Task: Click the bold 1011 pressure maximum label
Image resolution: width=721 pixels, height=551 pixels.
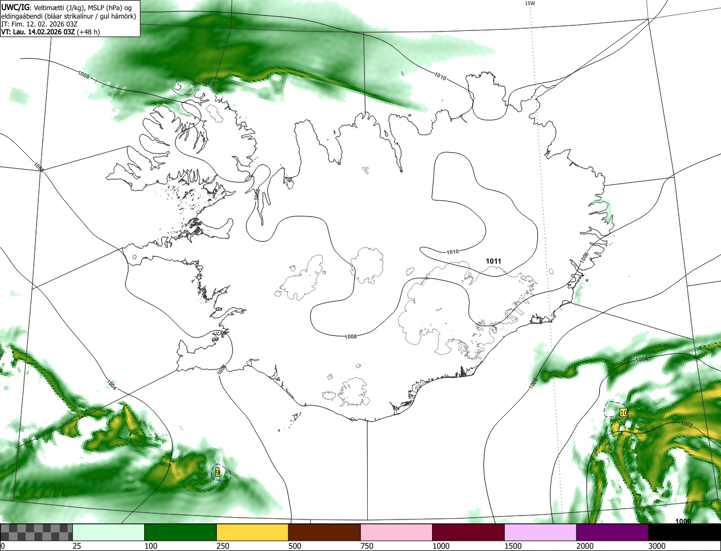Action: pyautogui.click(x=493, y=261)
